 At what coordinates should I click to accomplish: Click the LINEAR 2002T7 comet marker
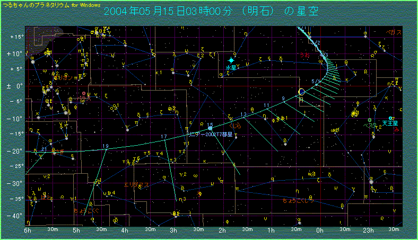point(211,128)
